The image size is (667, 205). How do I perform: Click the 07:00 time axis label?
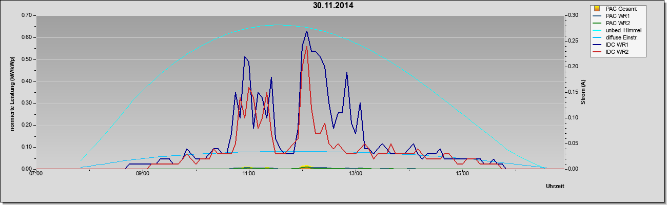click(36, 173)
